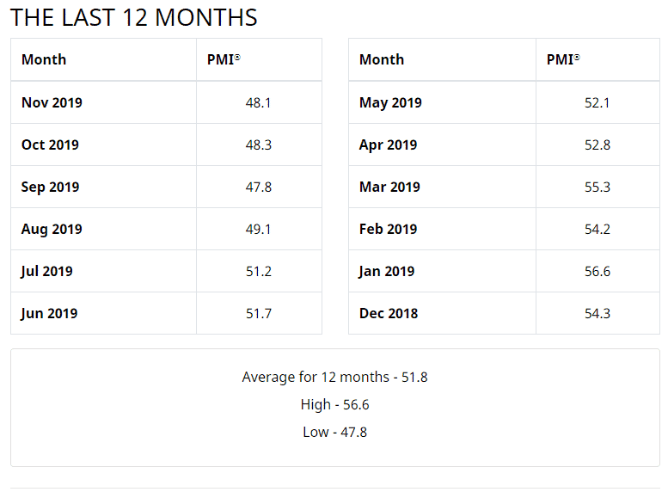The height and width of the screenshot is (498, 668).
Task: Click the Dec 2018 row label
Action: click(389, 313)
